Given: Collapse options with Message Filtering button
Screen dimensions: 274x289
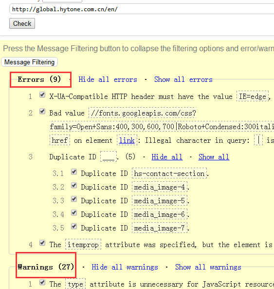Looking at the screenshot, I should point(29,62).
